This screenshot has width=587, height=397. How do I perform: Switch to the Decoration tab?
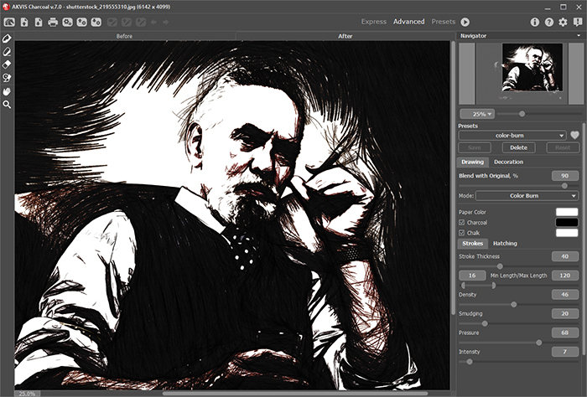point(509,162)
